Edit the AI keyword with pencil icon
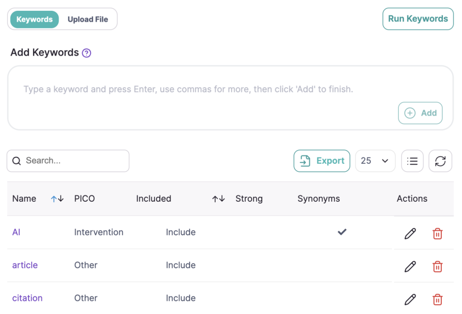This screenshot has width=462, height=314. coord(410,233)
